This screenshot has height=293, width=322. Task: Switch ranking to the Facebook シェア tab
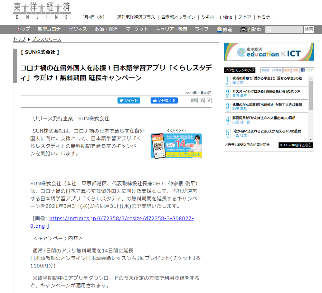(307, 70)
